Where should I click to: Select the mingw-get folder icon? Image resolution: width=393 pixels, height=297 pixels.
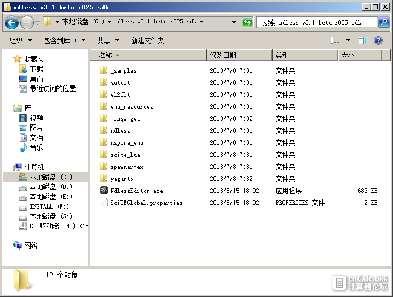tap(103, 118)
